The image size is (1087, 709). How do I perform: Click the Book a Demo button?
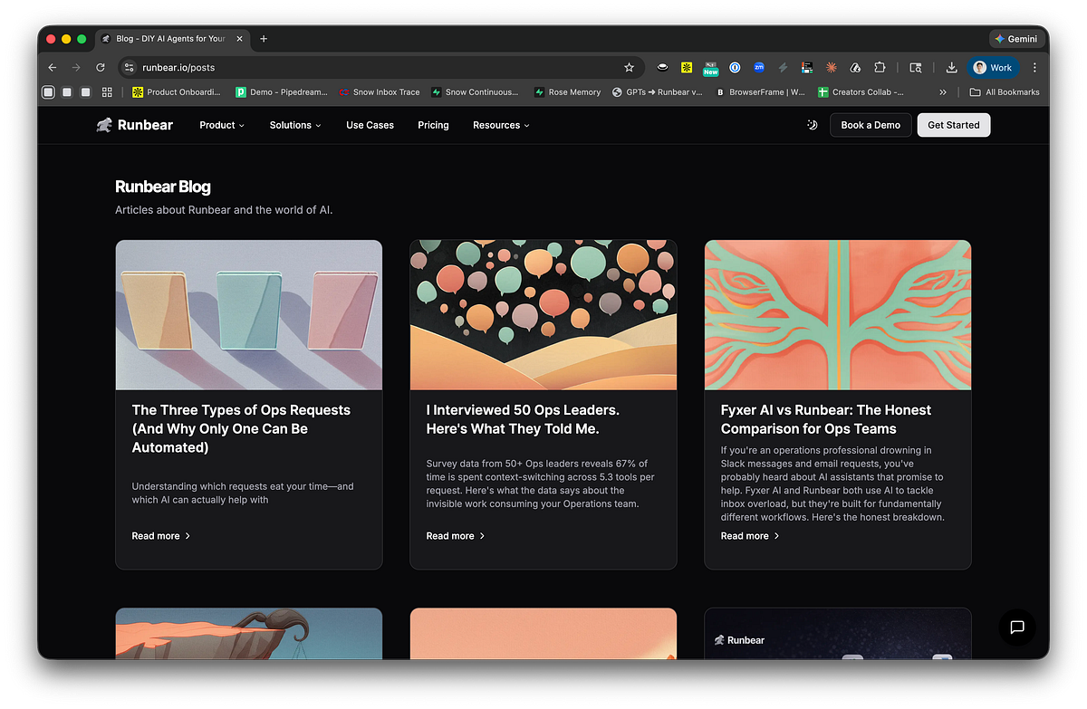pos(870,125)
